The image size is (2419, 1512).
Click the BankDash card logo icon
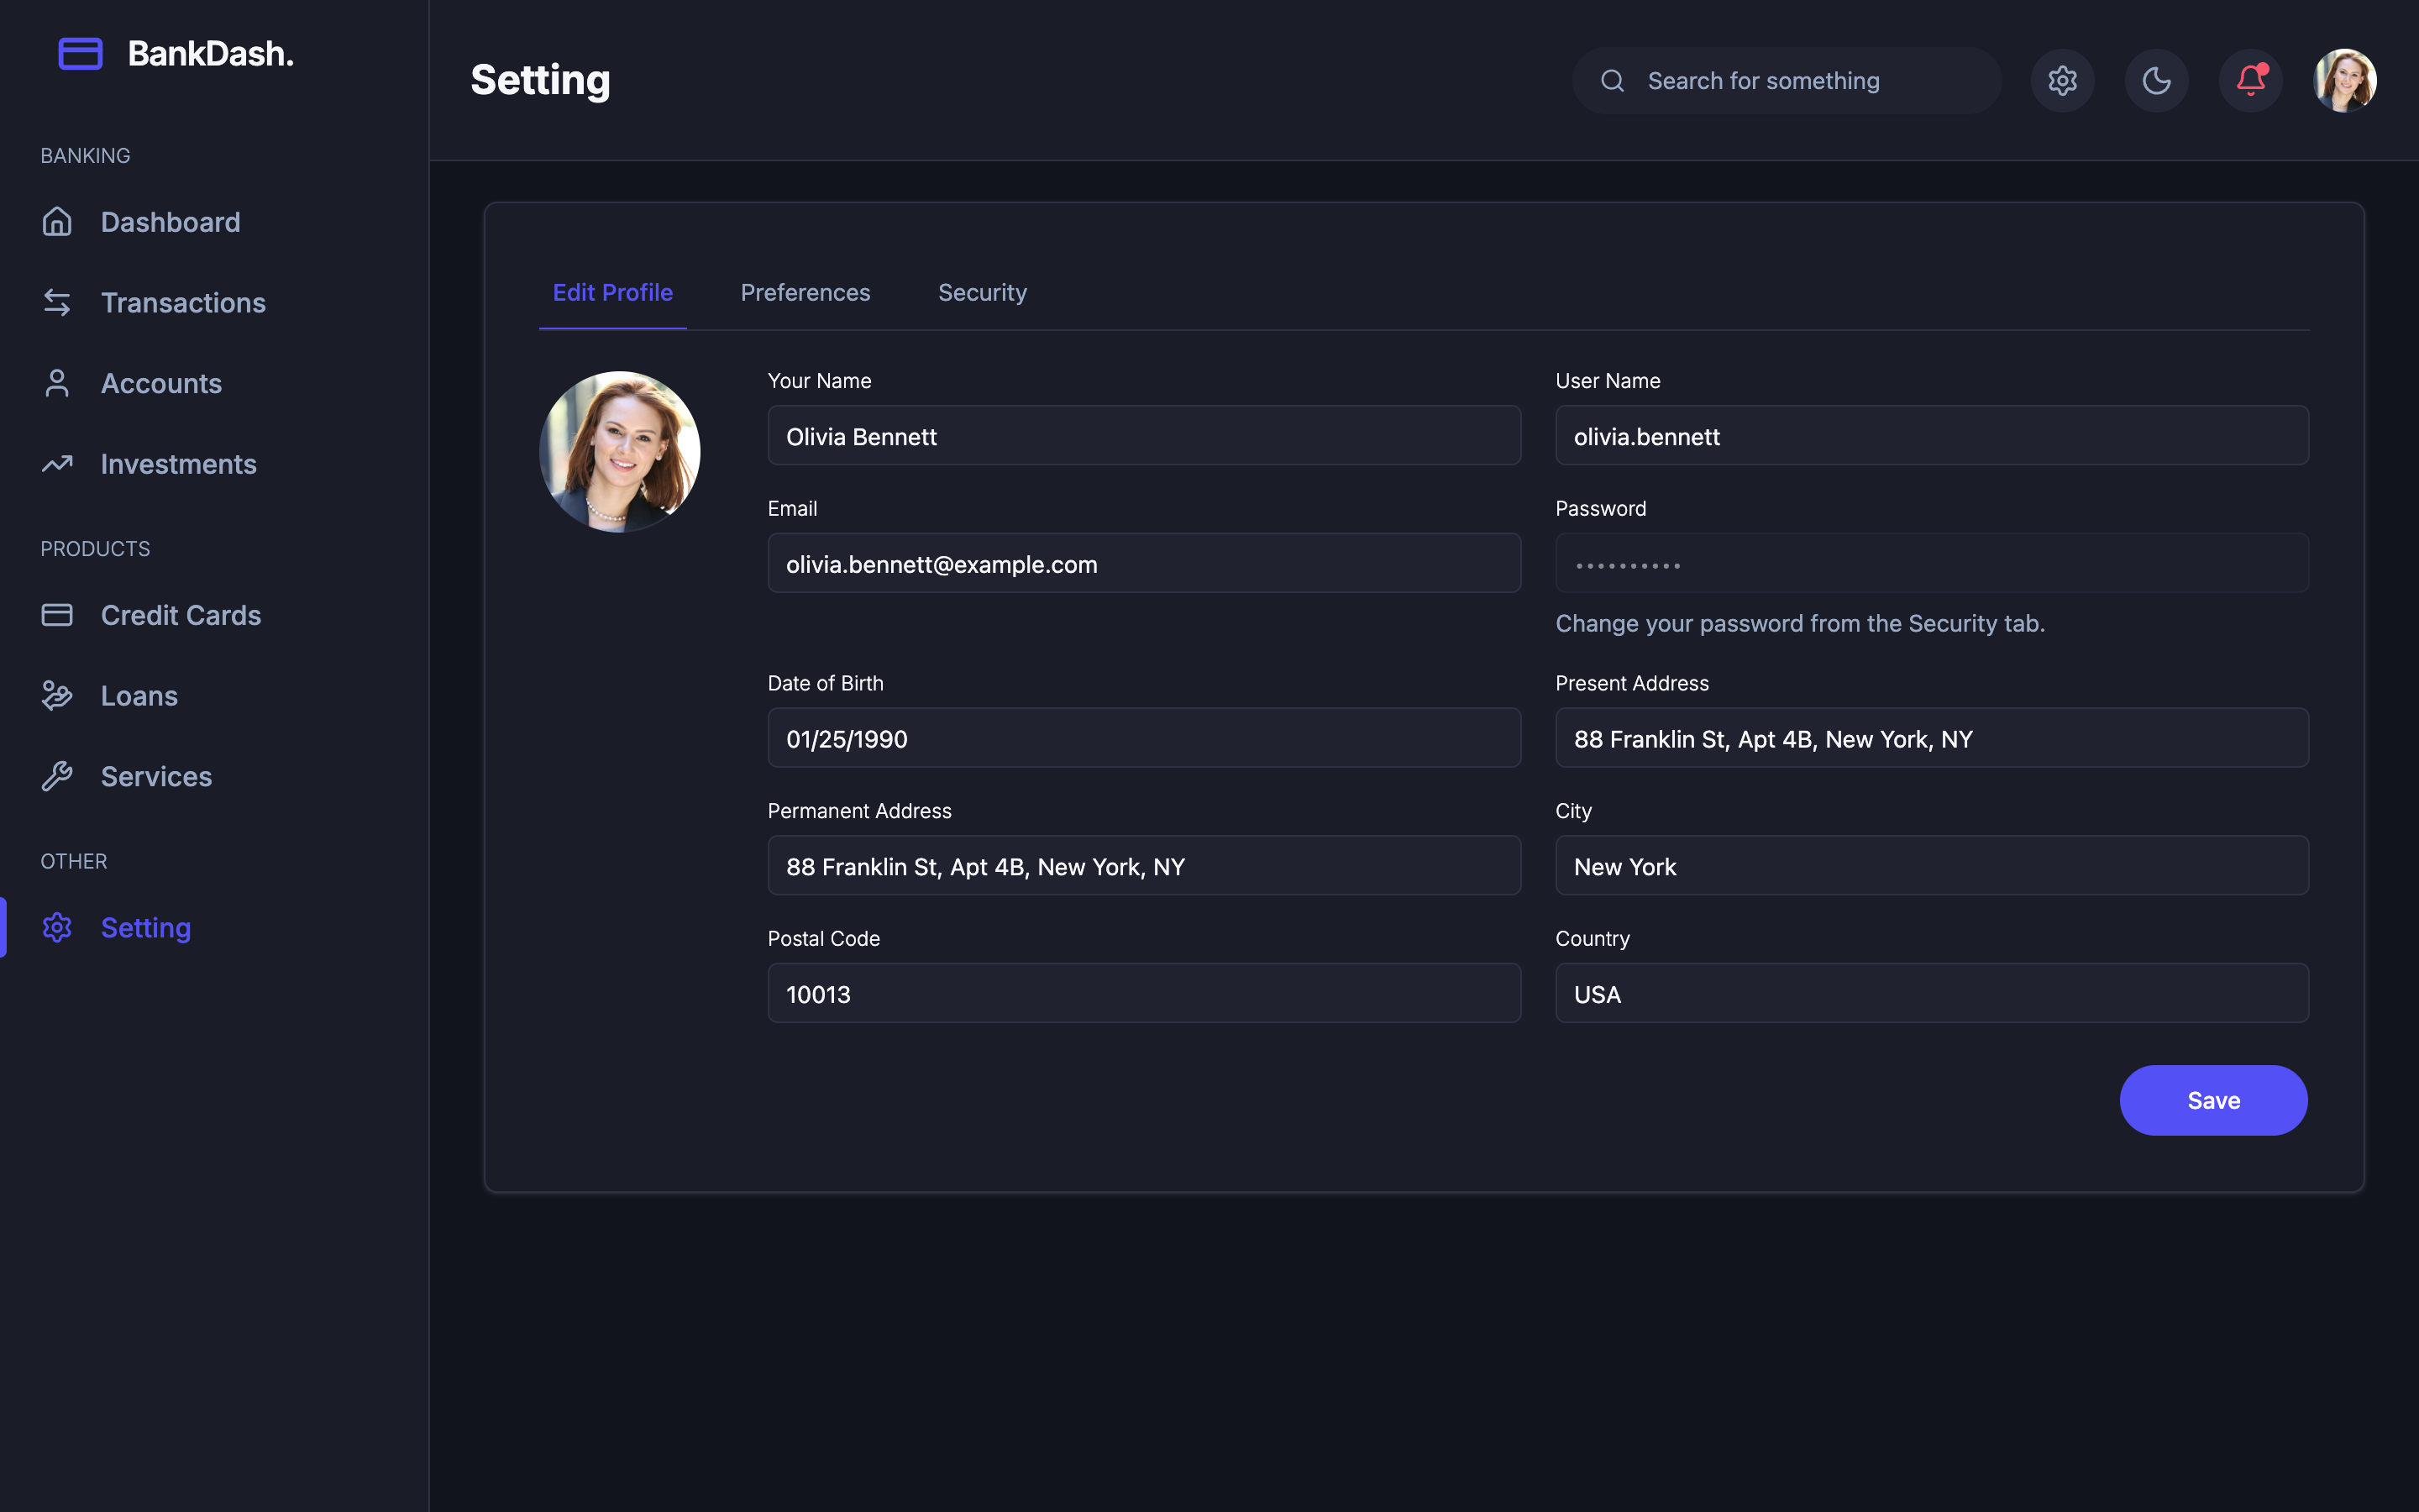pyautogui.click(x=81, y=53)
